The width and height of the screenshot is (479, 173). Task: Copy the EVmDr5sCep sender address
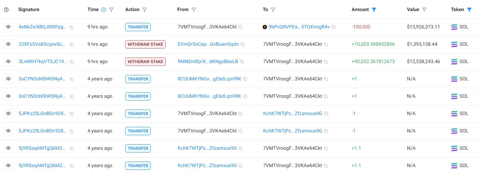[243, 44]
